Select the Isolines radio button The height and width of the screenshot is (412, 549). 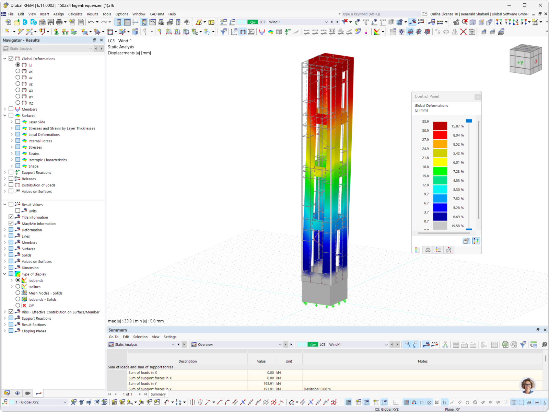click(18, 286)
